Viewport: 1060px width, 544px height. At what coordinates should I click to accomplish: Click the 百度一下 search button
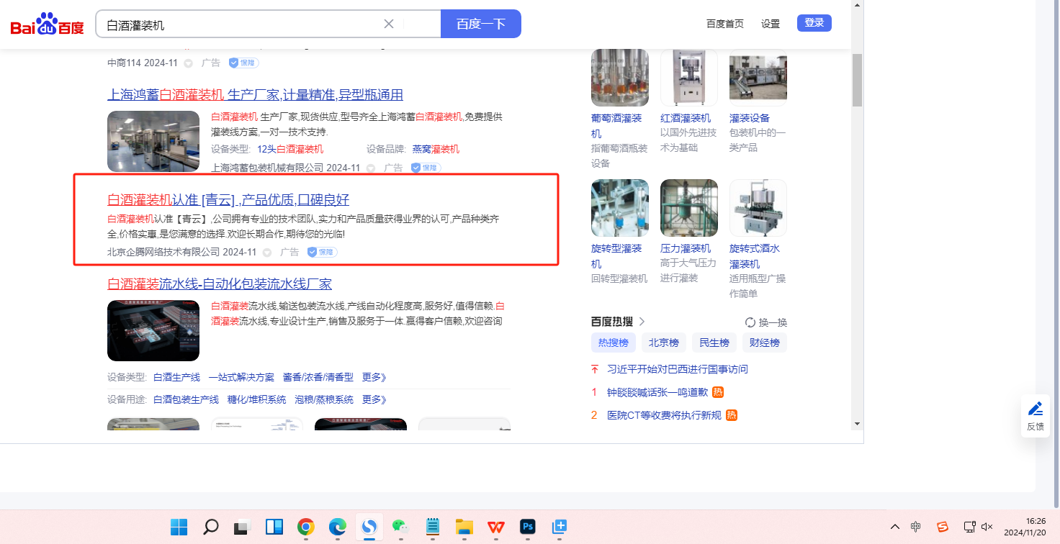tap(481, 24)
